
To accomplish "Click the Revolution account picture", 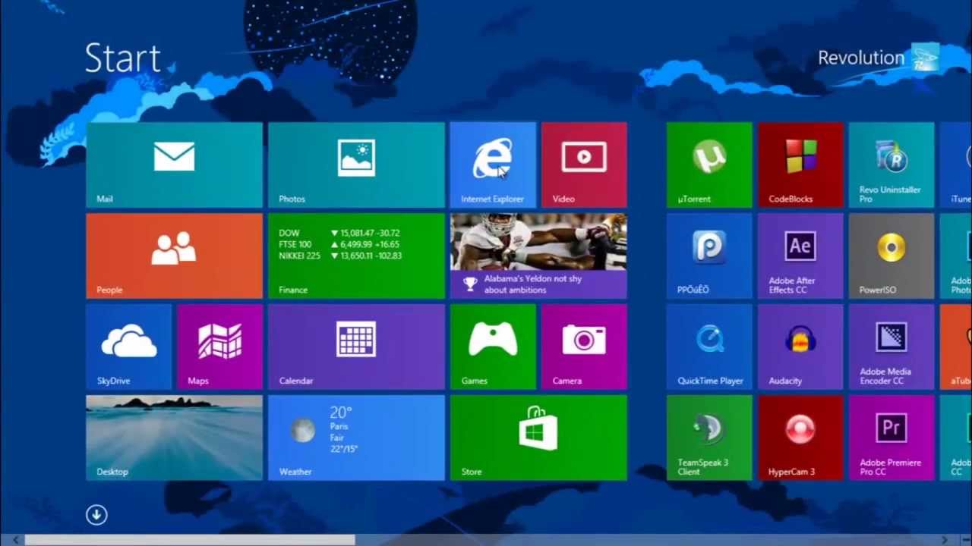I will pos(926,57).
